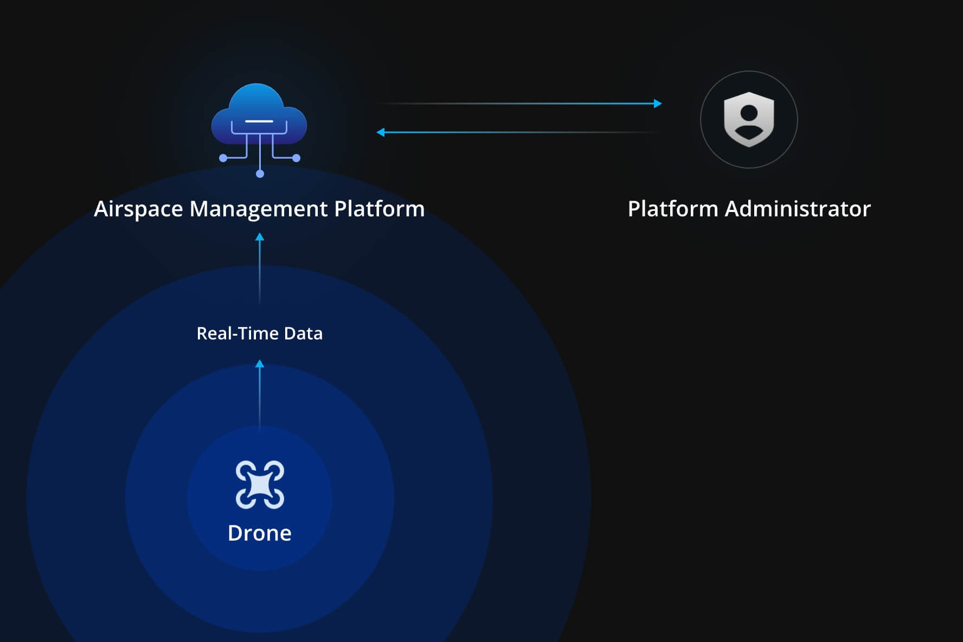Click the "Drone" label text
The height and width of the screenshot is (642, 963).
259,533
